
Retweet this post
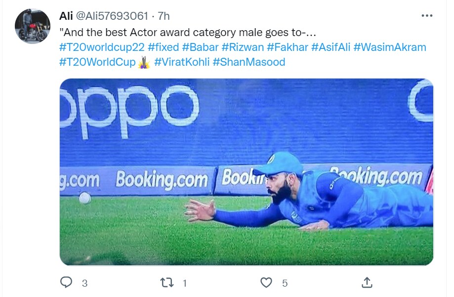(167, 283)
